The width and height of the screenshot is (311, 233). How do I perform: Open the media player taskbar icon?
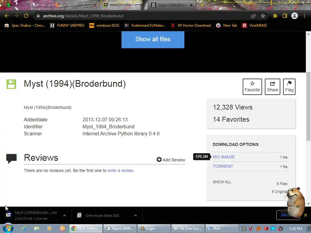click(x=50, y=228)
